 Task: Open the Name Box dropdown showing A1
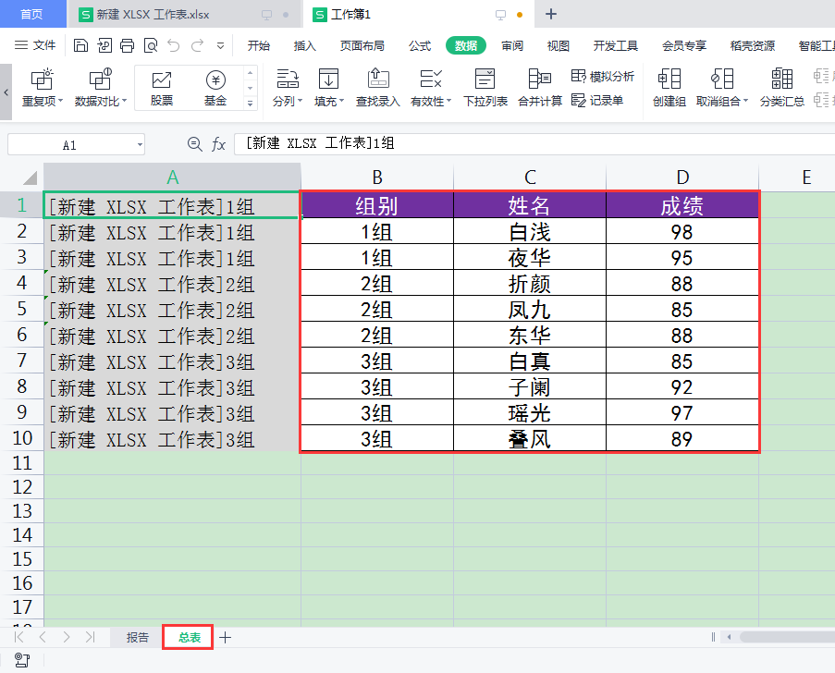140,145
